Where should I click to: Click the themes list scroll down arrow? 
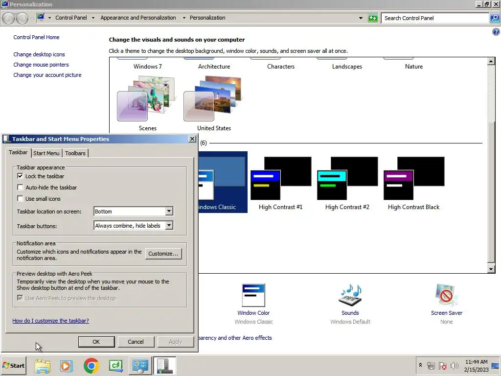[491, 269]
